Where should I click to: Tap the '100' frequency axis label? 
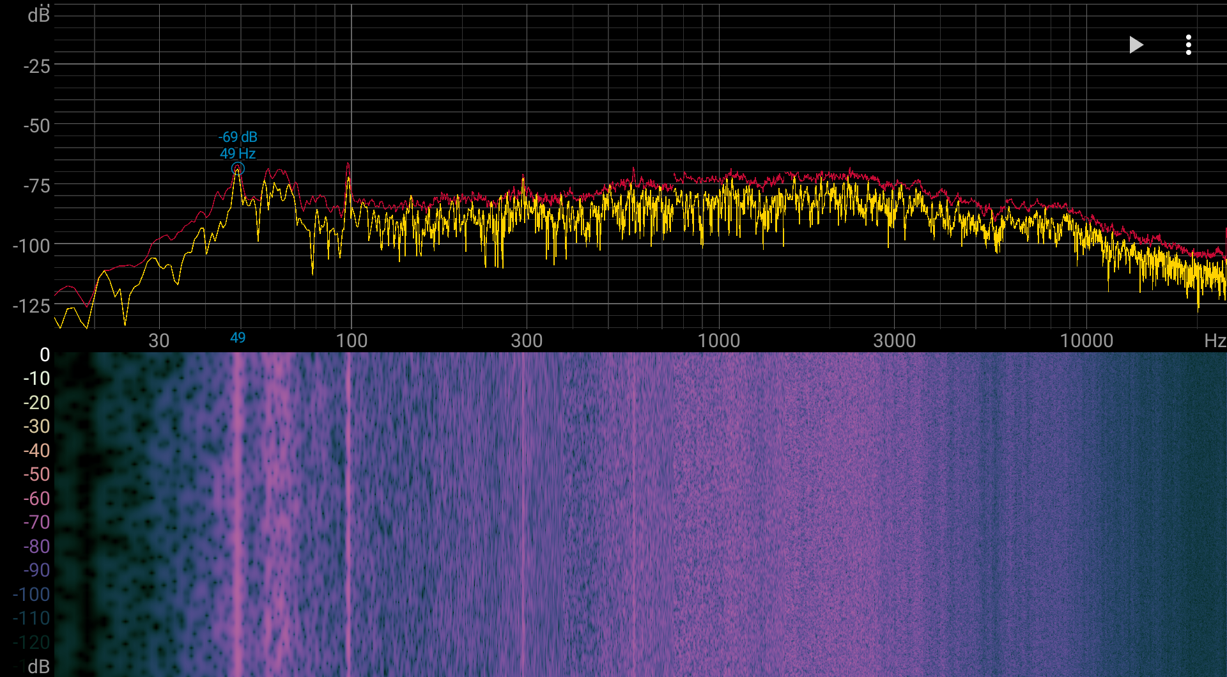pos(351,340)
